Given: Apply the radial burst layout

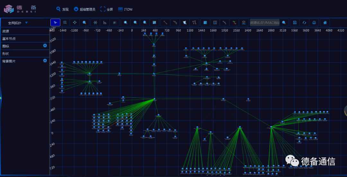Looking at the screenshot, I should pos(114,22).
